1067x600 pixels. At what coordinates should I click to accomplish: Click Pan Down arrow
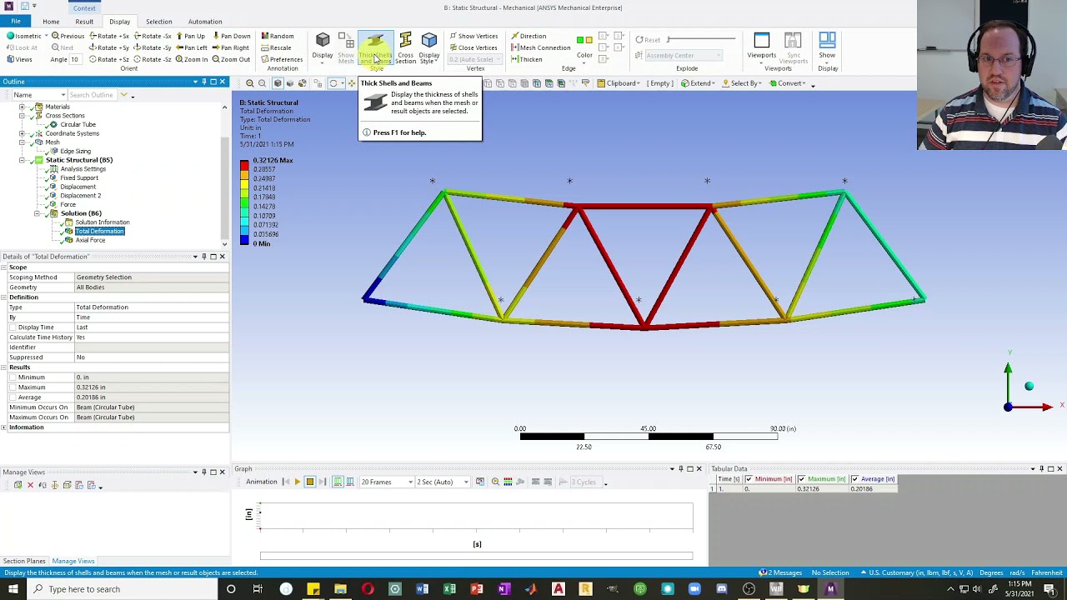click(x=231, y=37)
